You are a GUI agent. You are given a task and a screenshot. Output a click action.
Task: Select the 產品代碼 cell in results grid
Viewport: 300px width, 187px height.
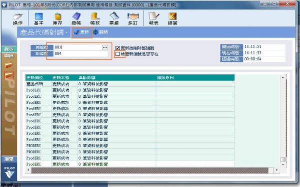point(38,84)
